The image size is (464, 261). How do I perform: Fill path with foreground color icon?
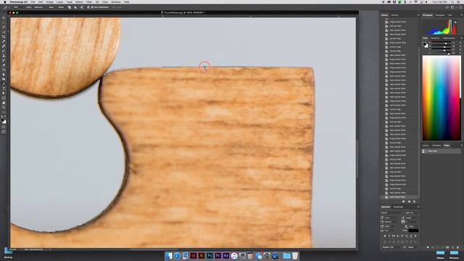(x=428, y=247)
